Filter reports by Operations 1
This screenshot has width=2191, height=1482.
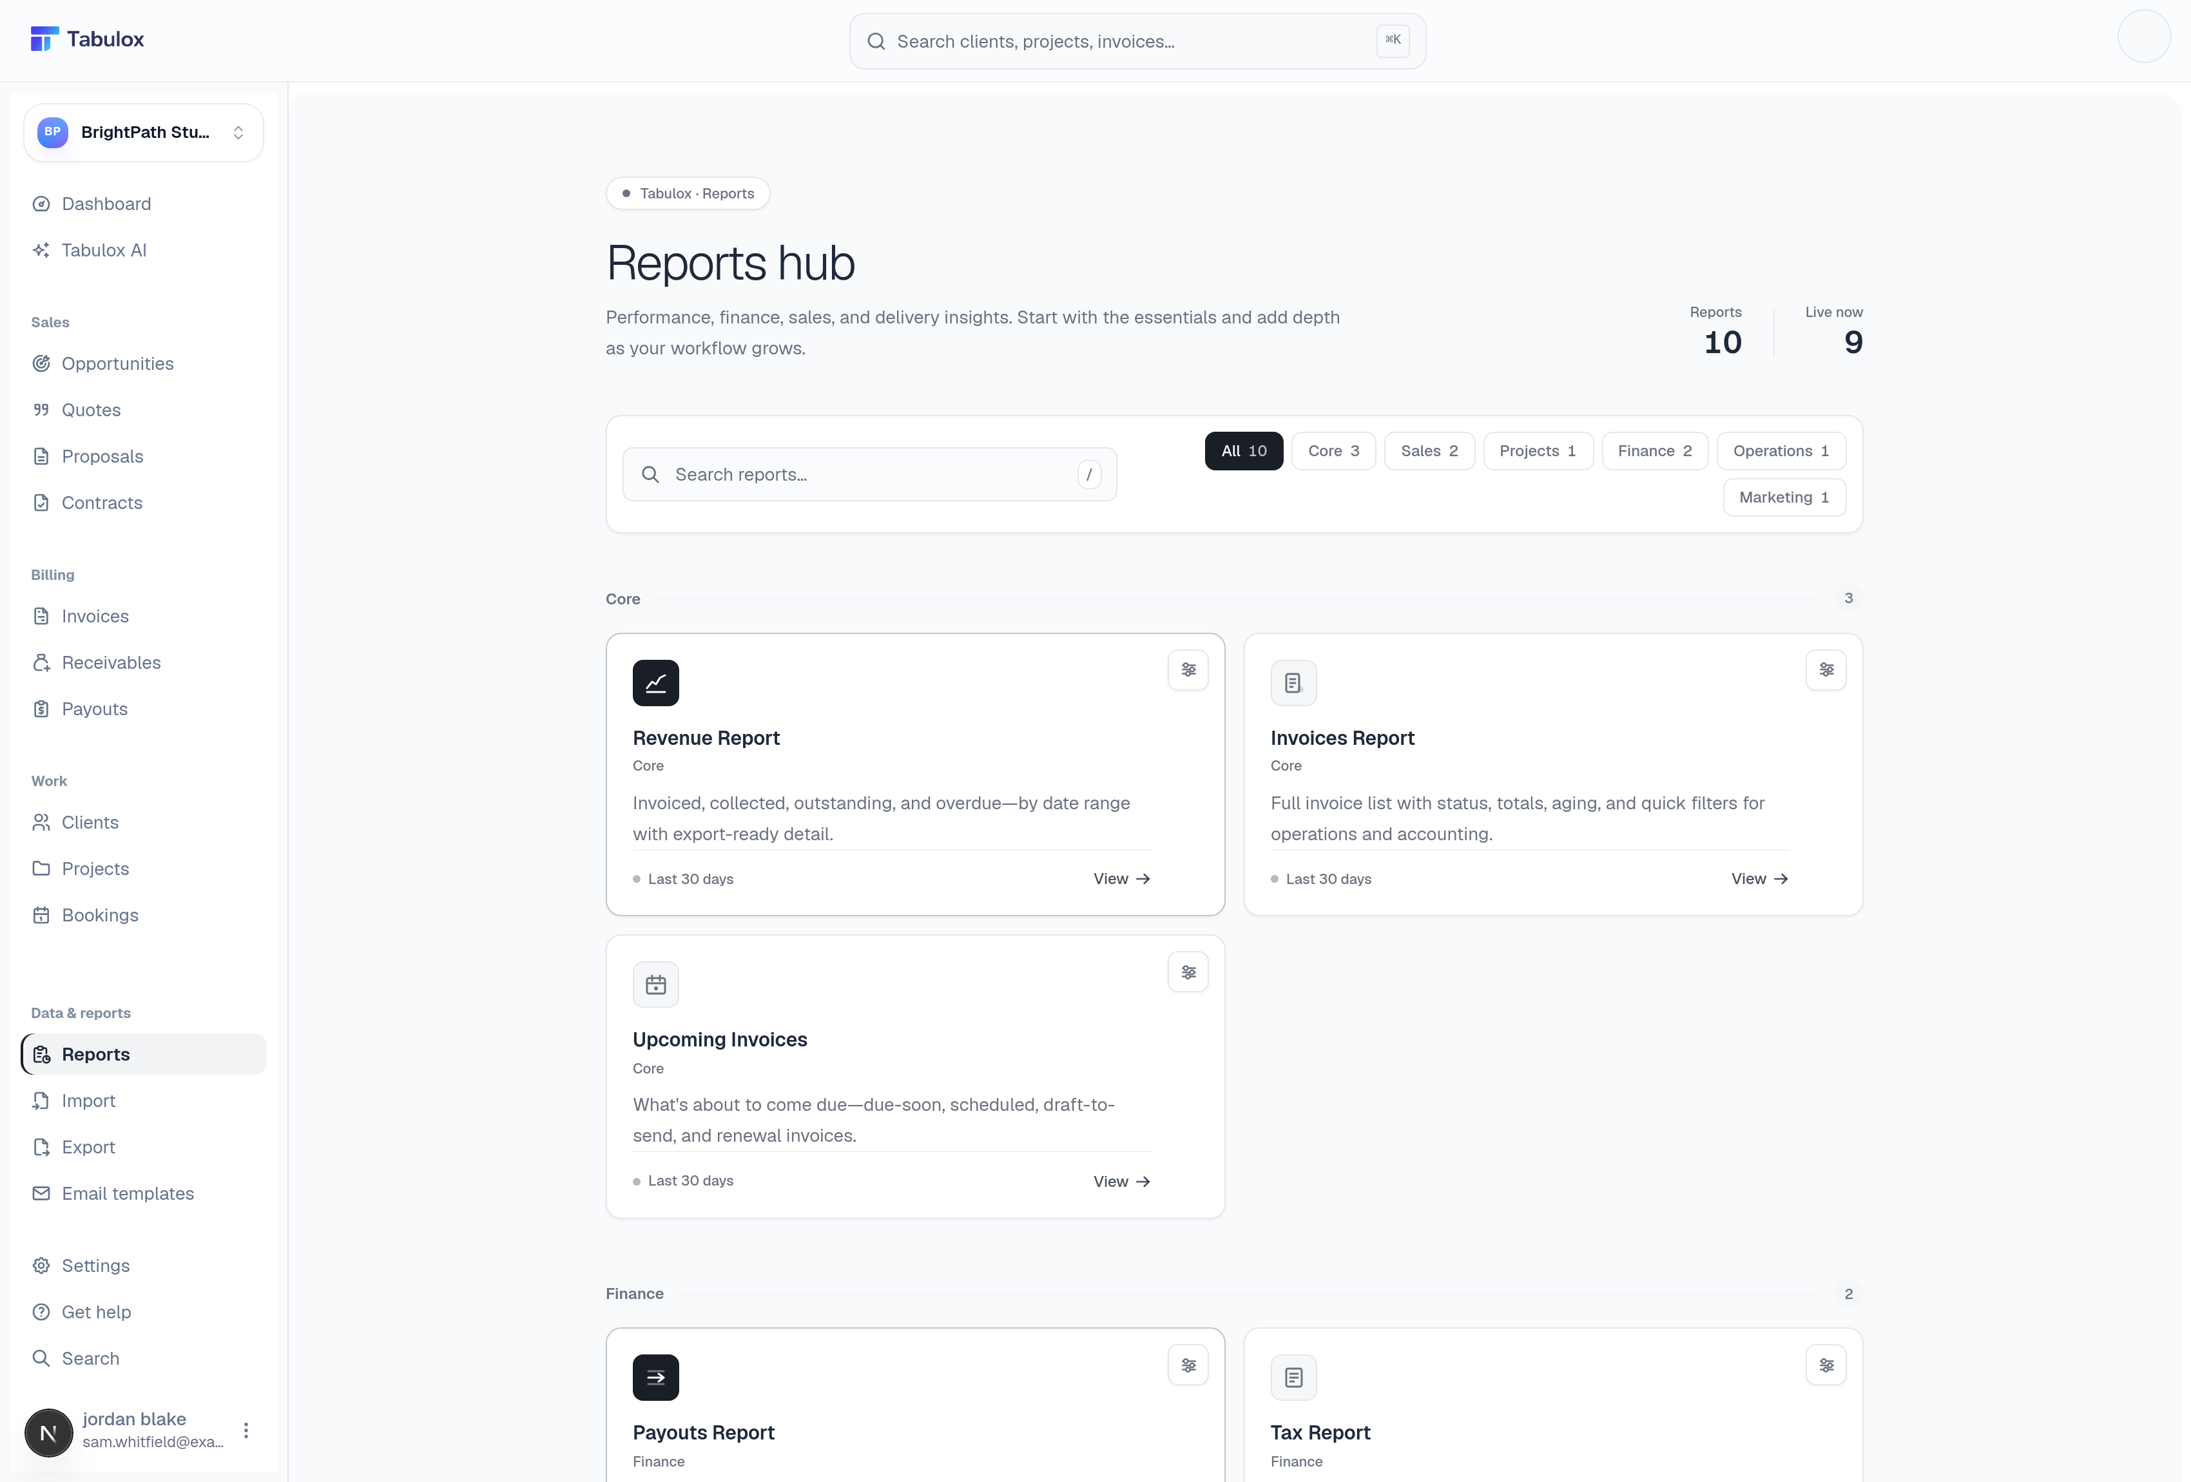(x=1781, y=450)
